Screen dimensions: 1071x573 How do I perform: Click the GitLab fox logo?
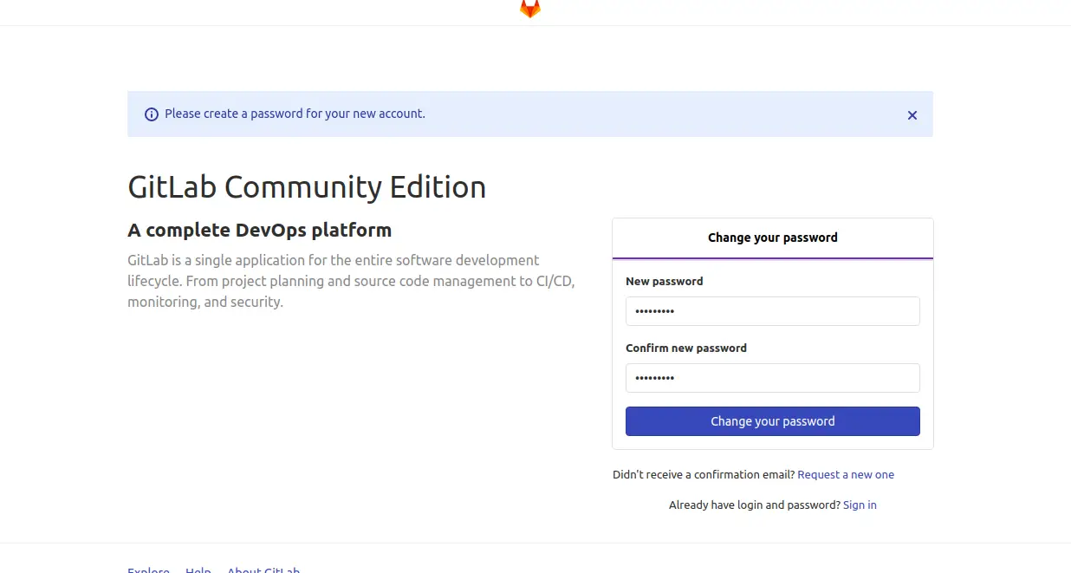(529, 9)
